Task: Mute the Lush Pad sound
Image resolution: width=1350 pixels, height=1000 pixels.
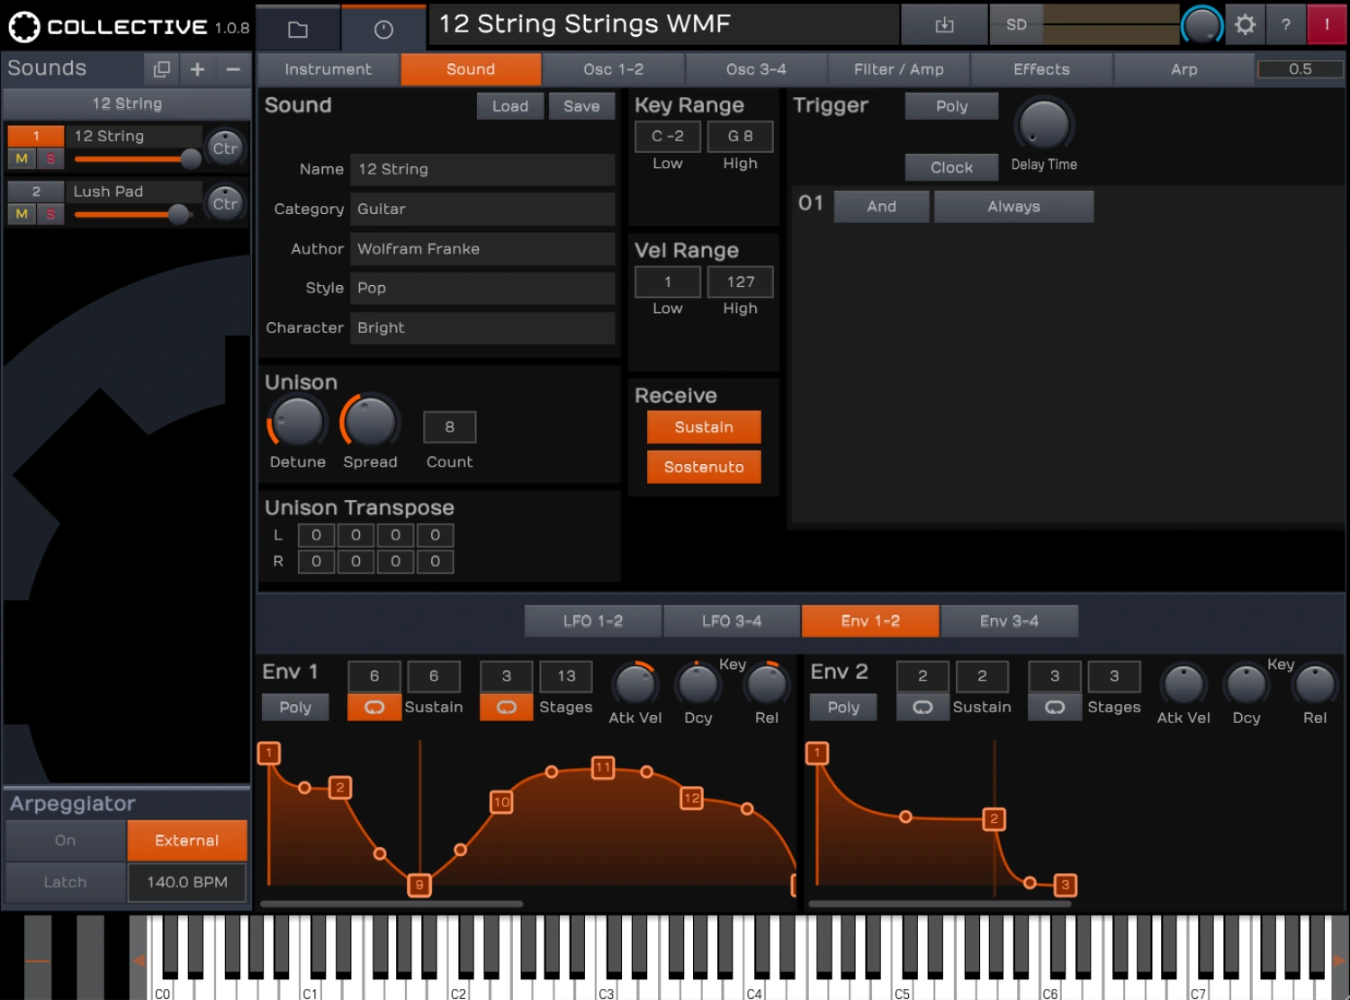Action: click(x=22, y=214)
